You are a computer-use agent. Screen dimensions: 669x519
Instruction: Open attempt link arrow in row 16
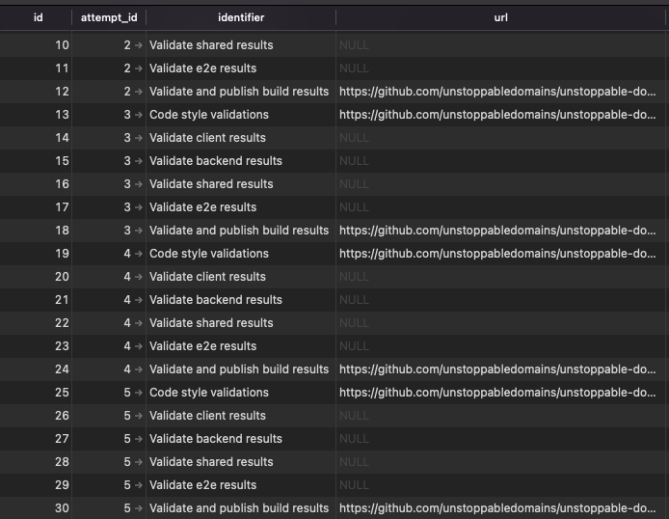click(x=139, y=184)
